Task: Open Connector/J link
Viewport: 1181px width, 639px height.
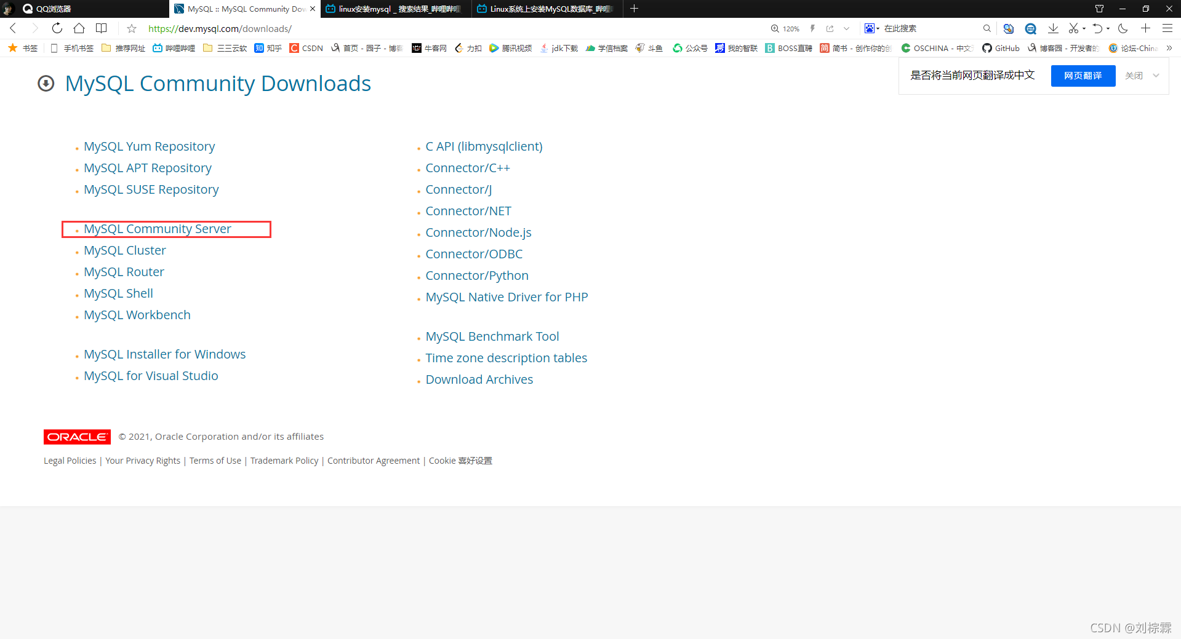Action: tap(458, 189)
